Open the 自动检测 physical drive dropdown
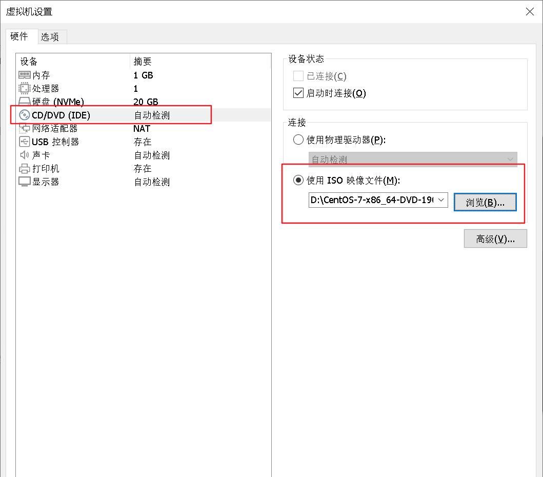543x477 pixels. [511, 160]
